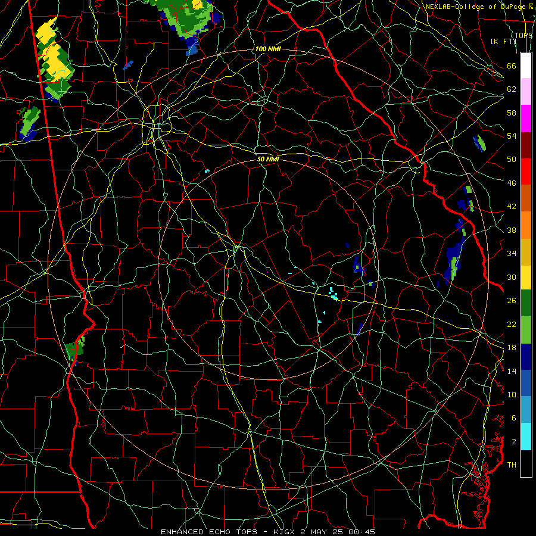Screen dimensions: 536x536
Task: Click the legend value 54
Action: pyautogui.click(x=512, y=136)
